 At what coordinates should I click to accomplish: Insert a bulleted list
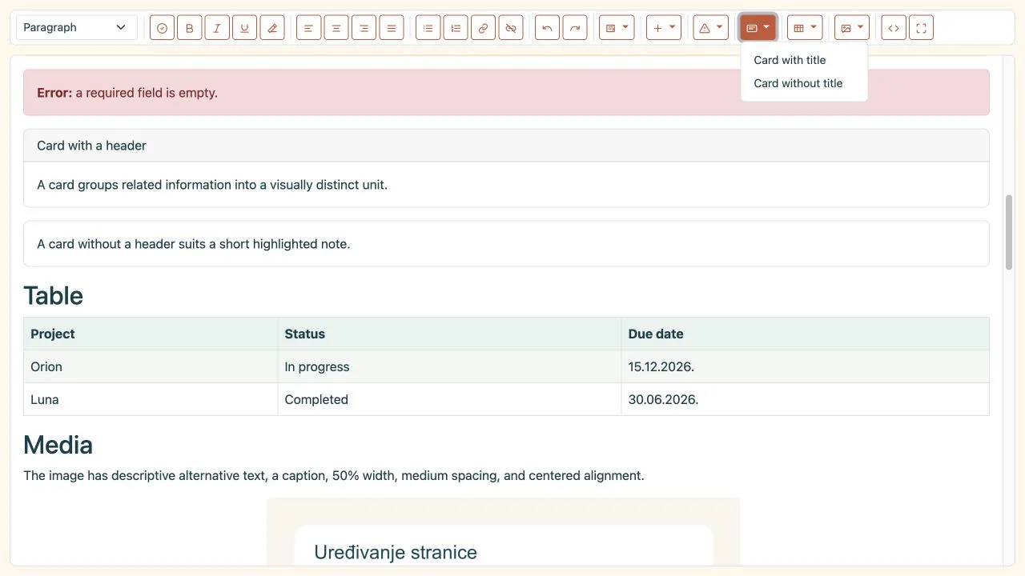428,28
